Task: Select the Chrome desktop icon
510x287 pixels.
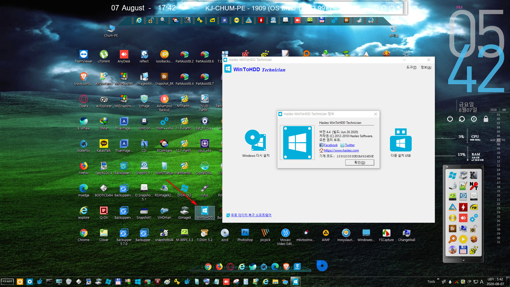Action: [83, 235]
